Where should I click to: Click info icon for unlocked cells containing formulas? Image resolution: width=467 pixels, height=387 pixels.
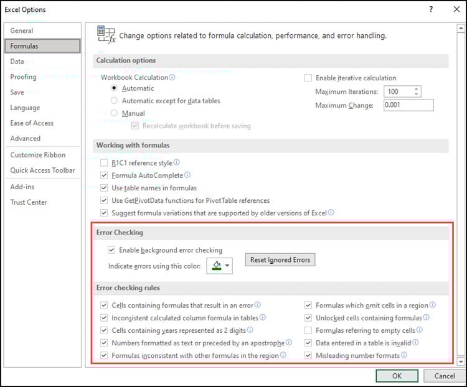pyautogui.click(x=427, y=317)
